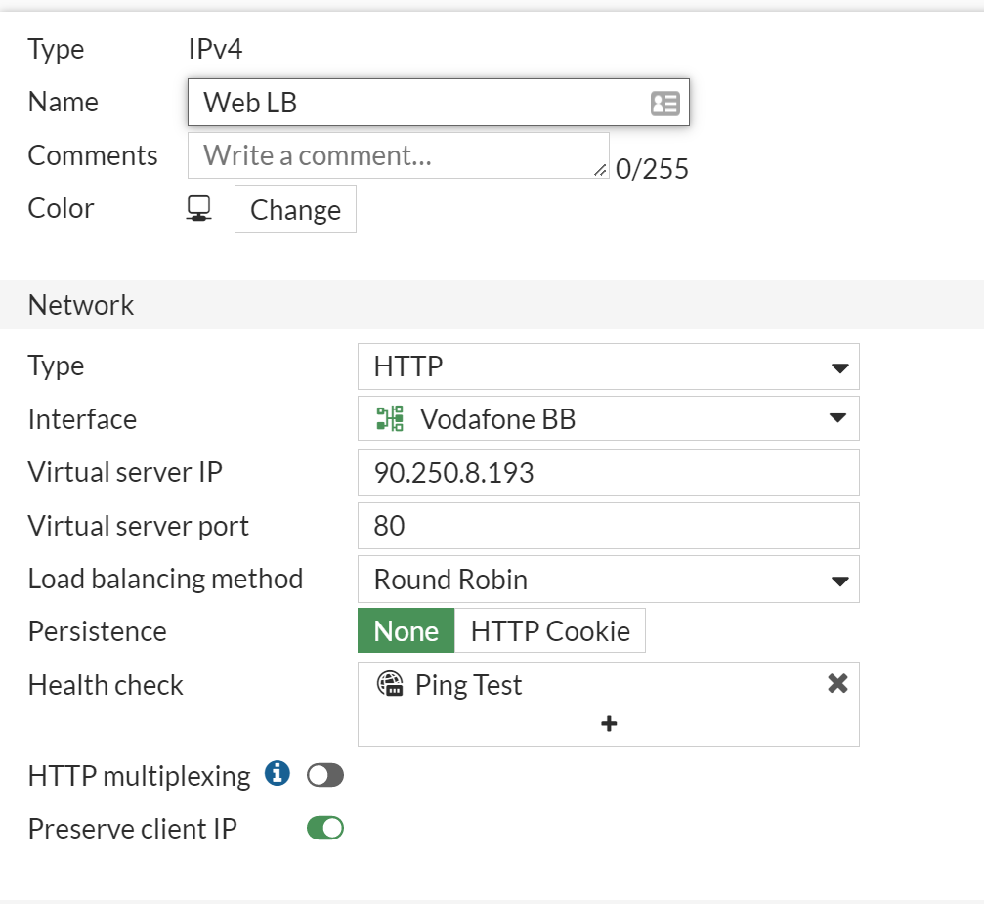Viewport: 984px width, 904px height.
Task: Select the None persistence option
Action: (x=406, y=630)
